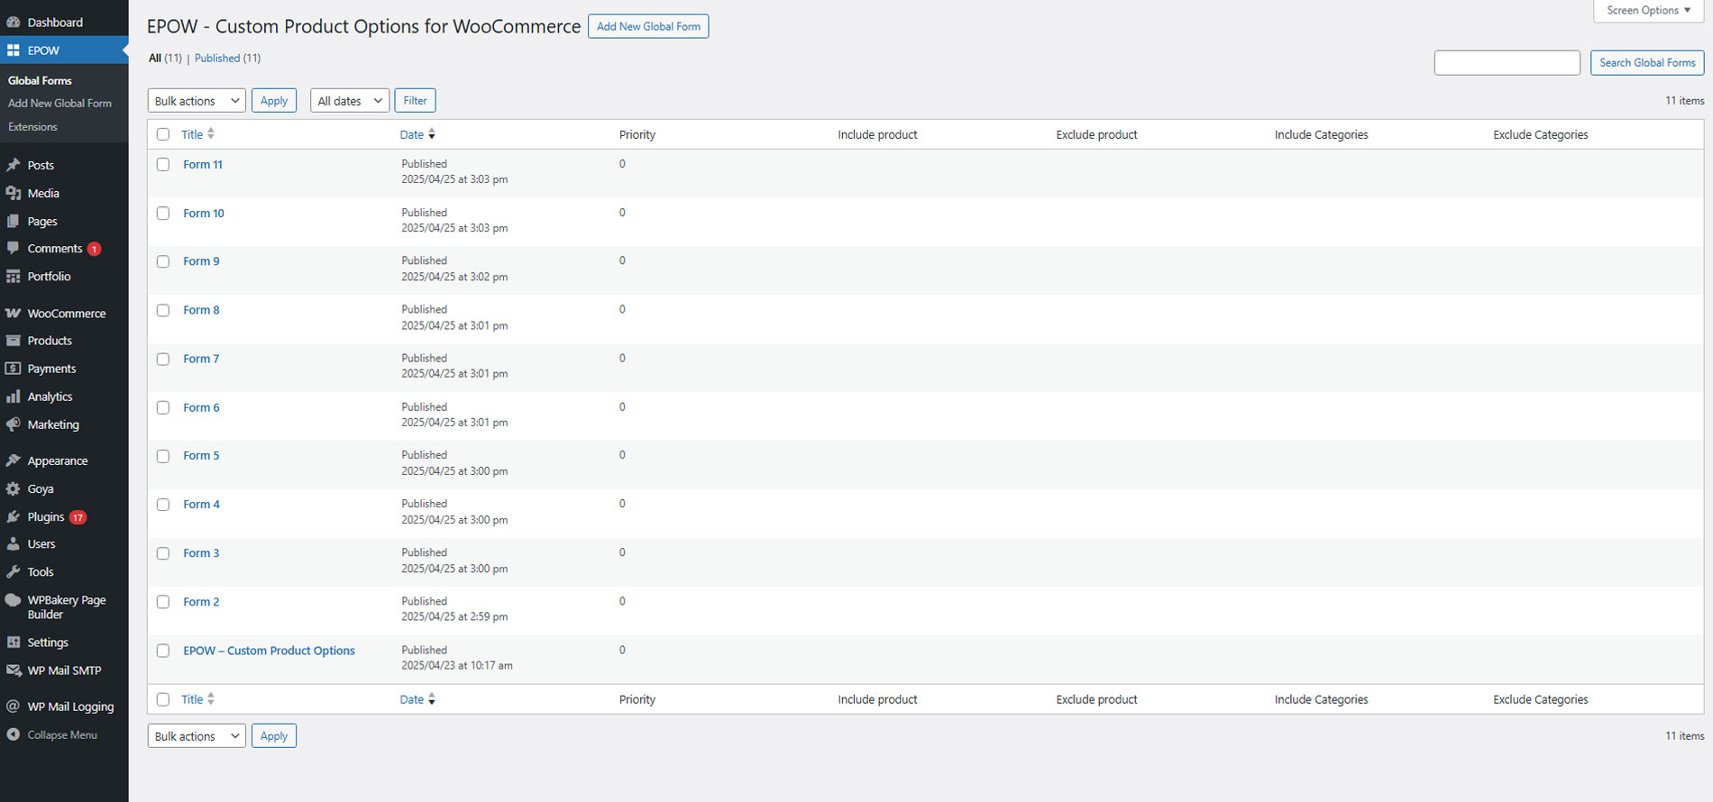Image resolution: width=1713 pixels, height=802 pixels.
Task: Show the Published (11) forms view
Action: coord(227,58)
